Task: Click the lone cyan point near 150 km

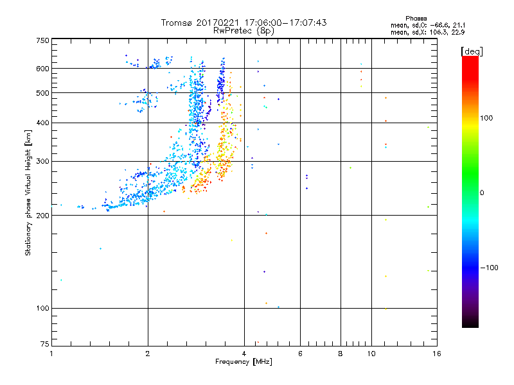Action: (100, 248)
